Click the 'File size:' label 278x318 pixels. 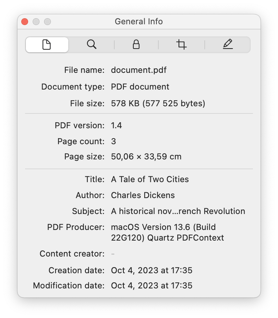(87, 104)
